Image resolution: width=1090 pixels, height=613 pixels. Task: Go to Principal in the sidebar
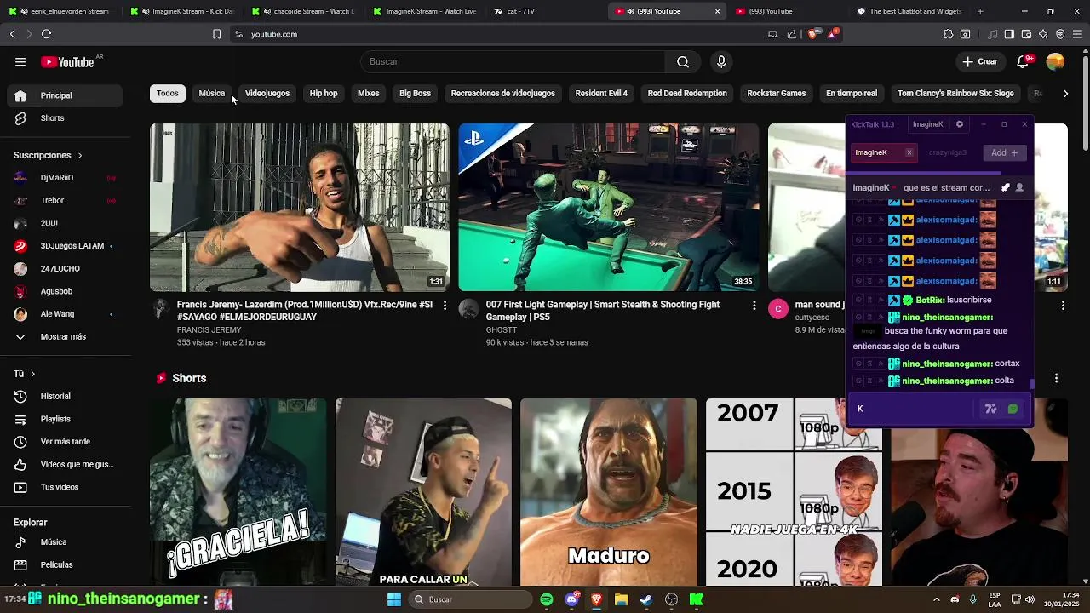coord(66,95)
